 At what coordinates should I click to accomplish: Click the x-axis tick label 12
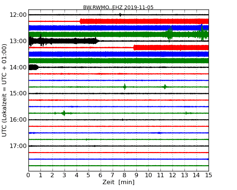point(172,175)
